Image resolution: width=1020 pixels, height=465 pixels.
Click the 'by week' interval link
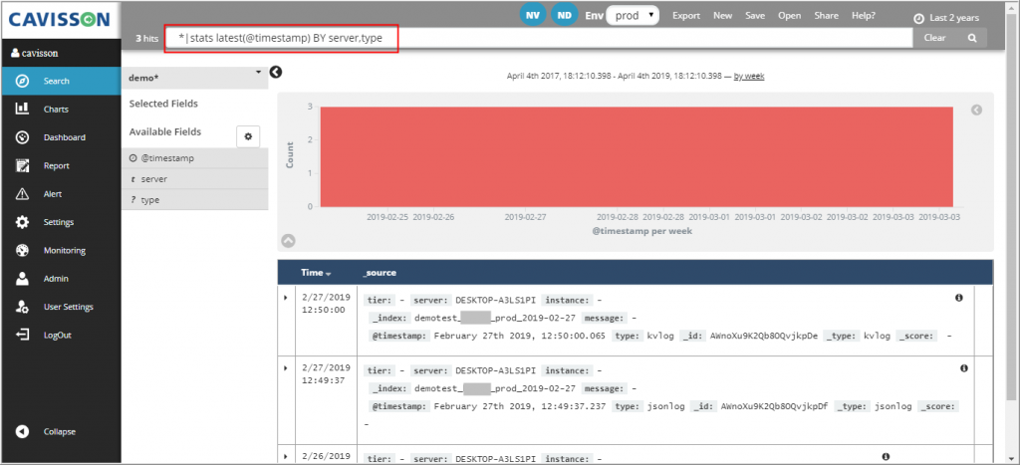click(x=748, y=76)
